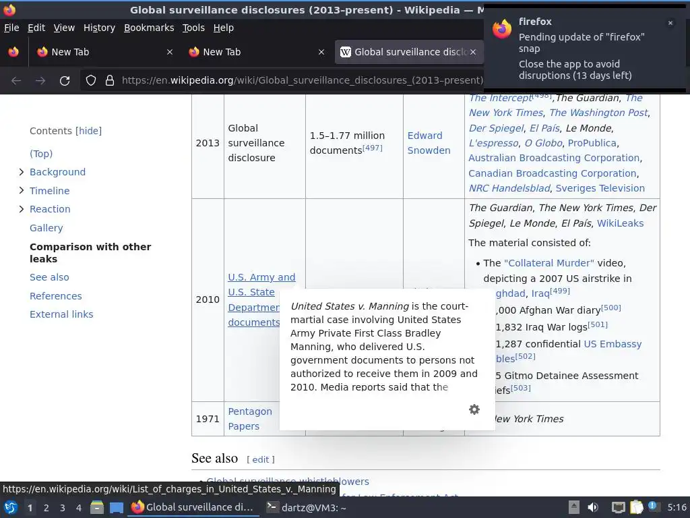
Task: Open citation 497 reference
Action: tap(372, 148)
